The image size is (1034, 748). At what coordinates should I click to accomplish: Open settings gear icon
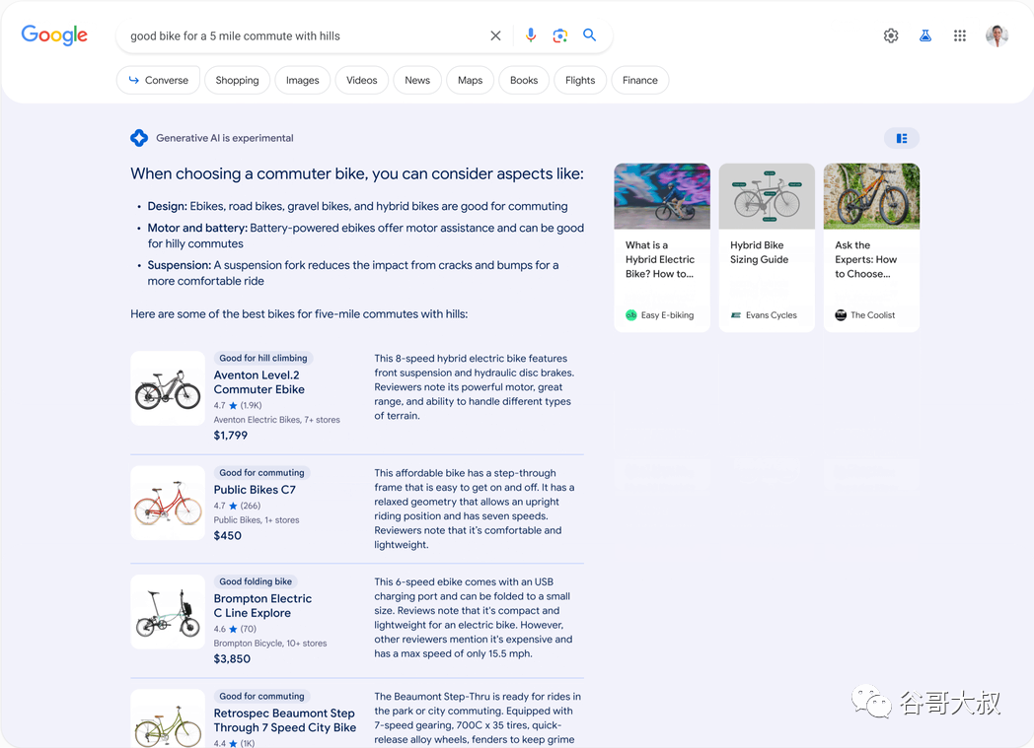891,35
